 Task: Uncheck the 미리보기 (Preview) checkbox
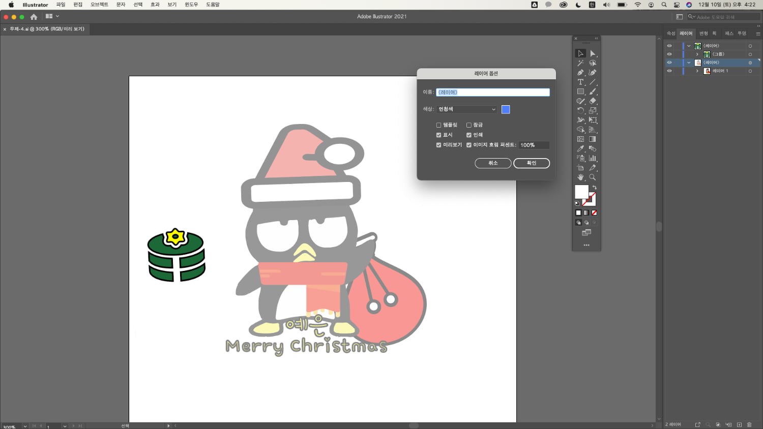click(x=438, y=145)
